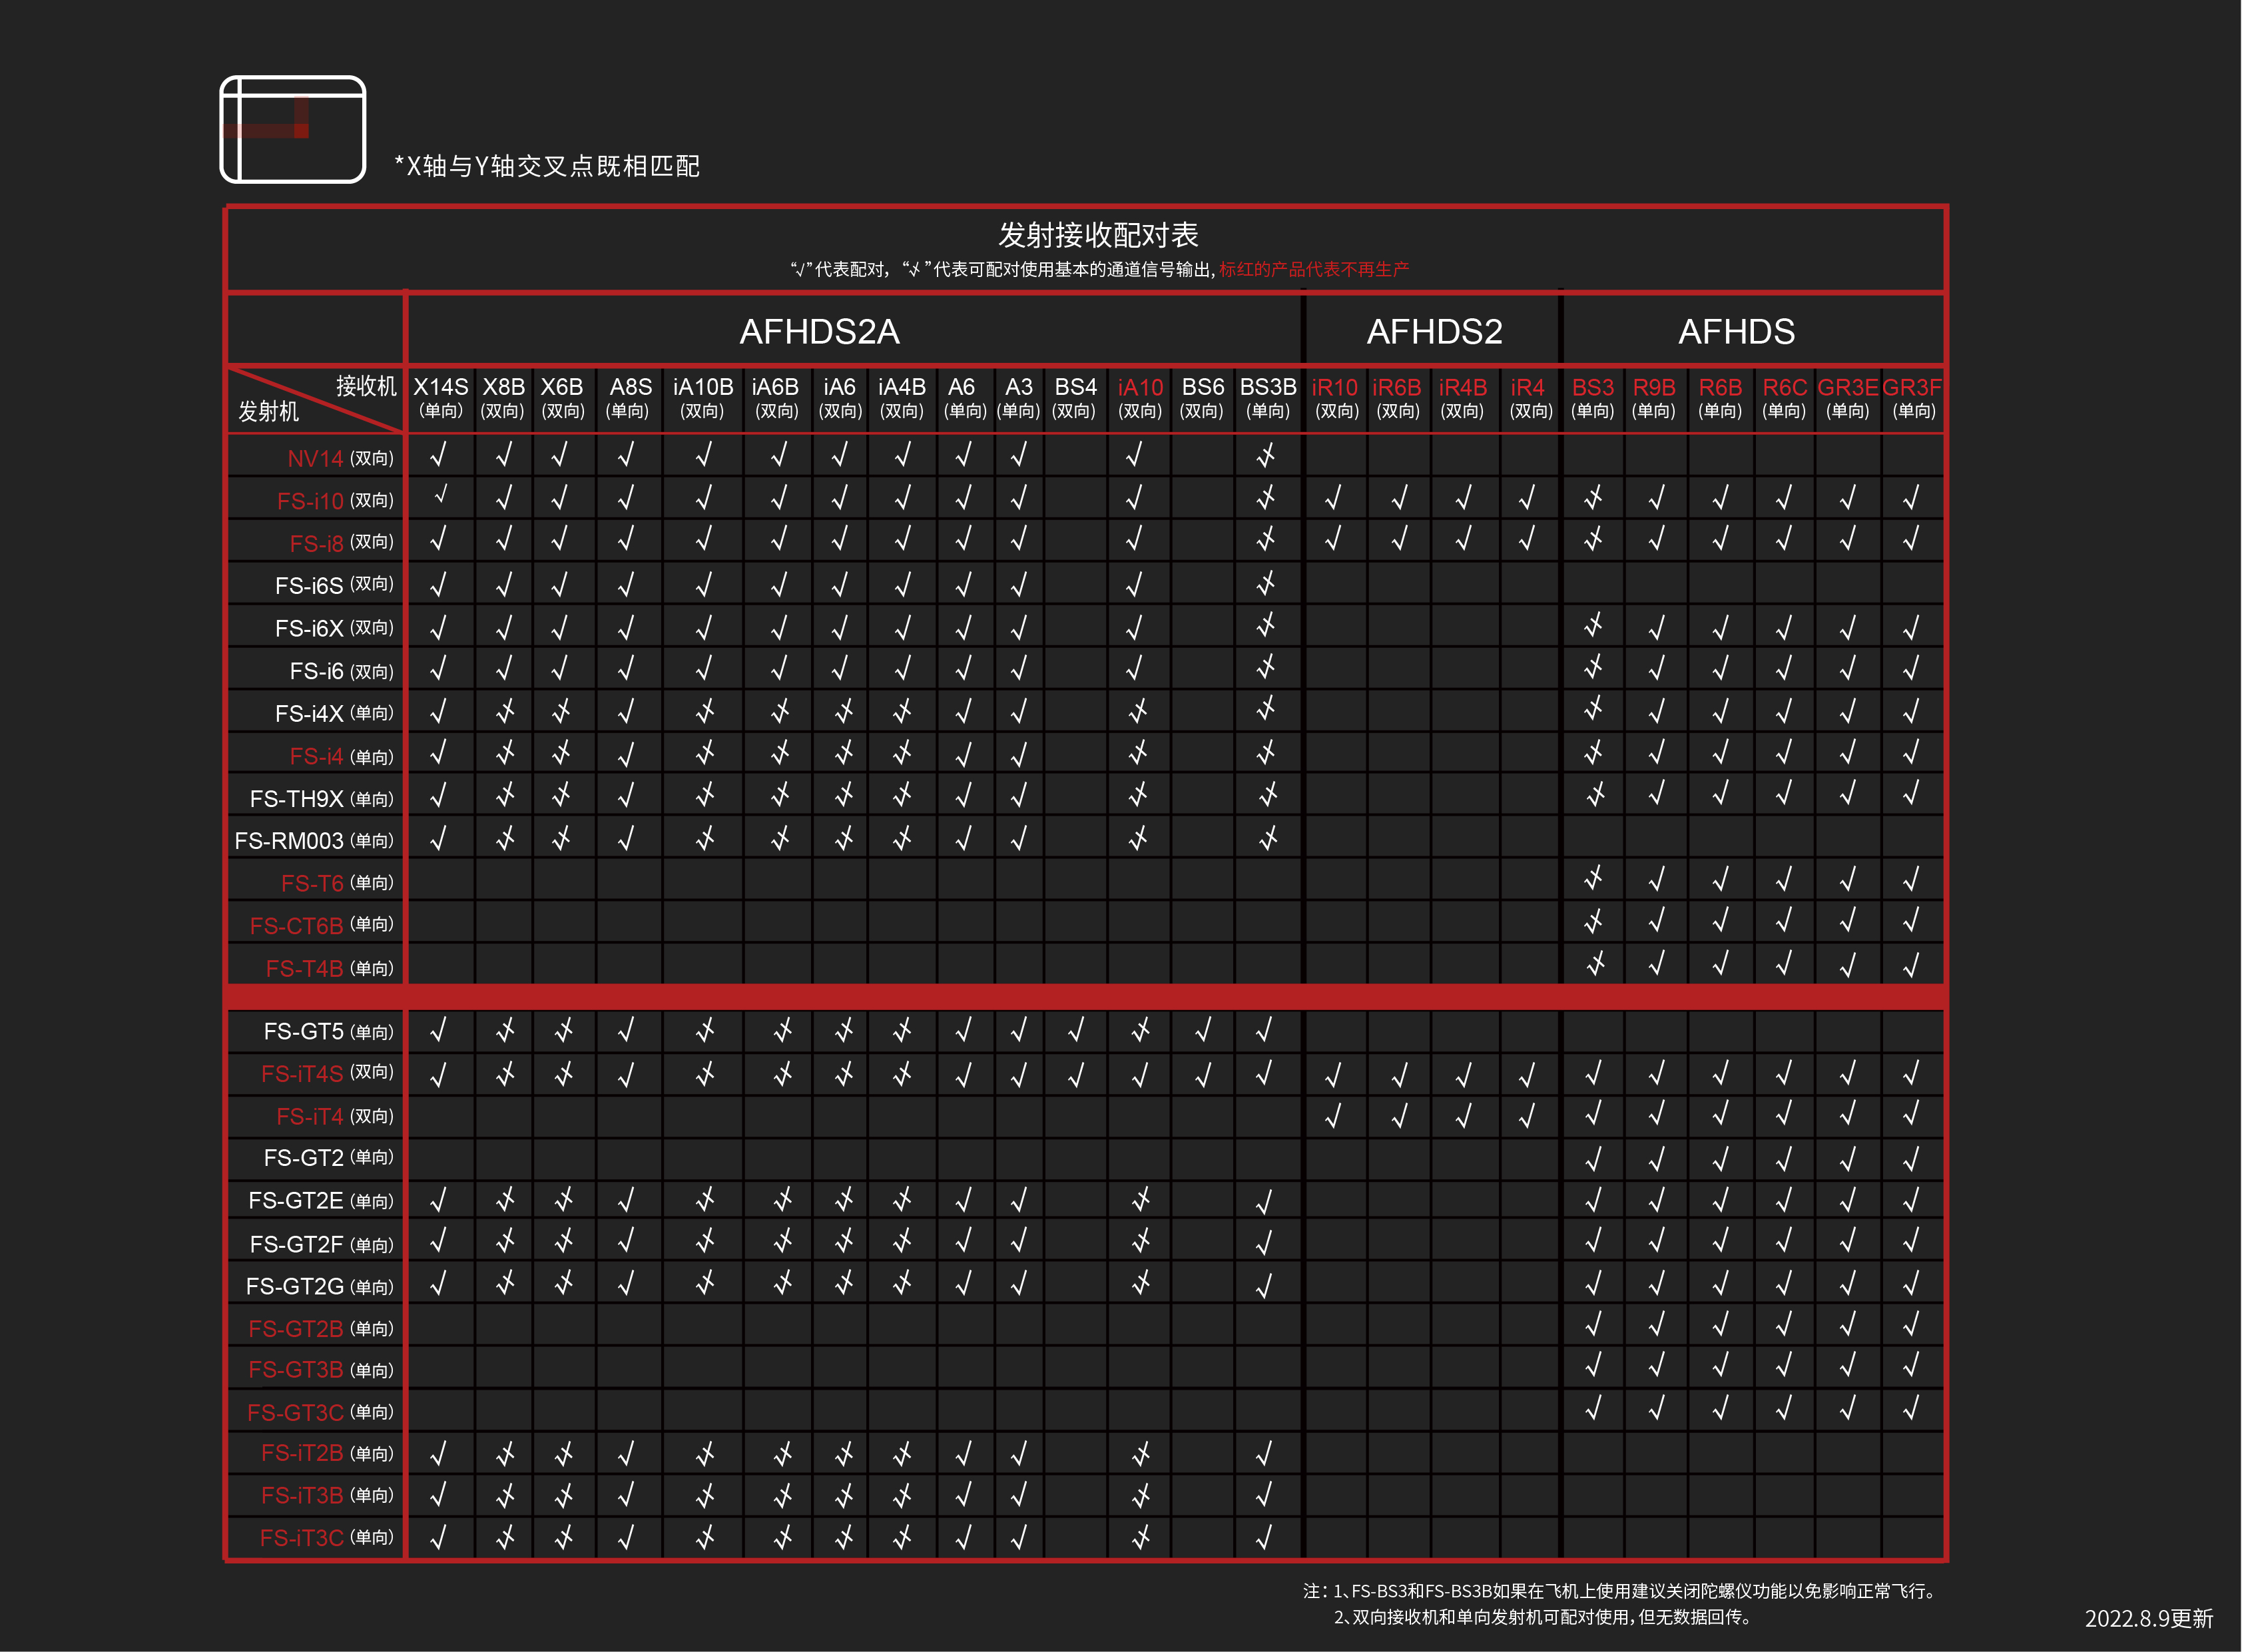The width and height of the screenshot is (2242, 1652).
Task: Select the FS-GT2B transmitter row label
Action: tap(321, 1328)
